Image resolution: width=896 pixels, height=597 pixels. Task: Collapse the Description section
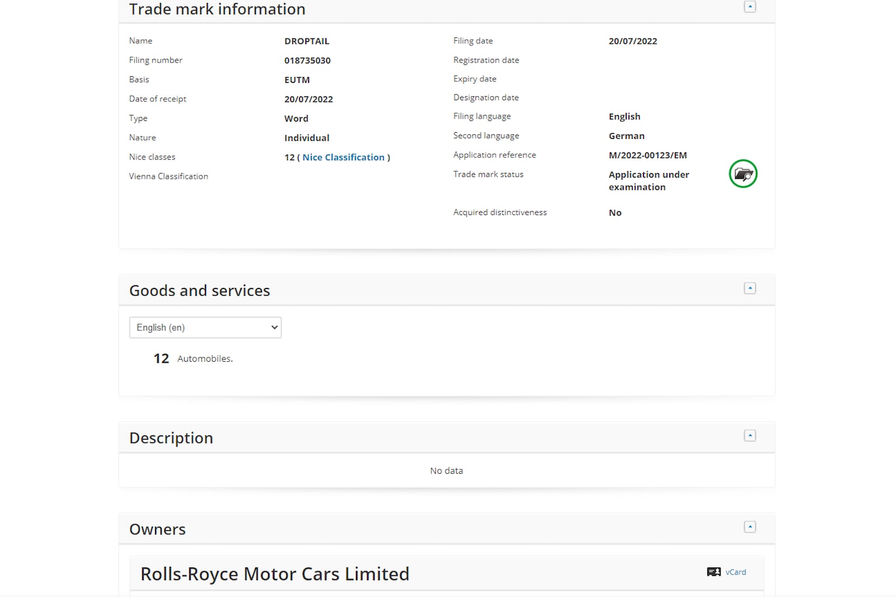(x=750, y=436)
